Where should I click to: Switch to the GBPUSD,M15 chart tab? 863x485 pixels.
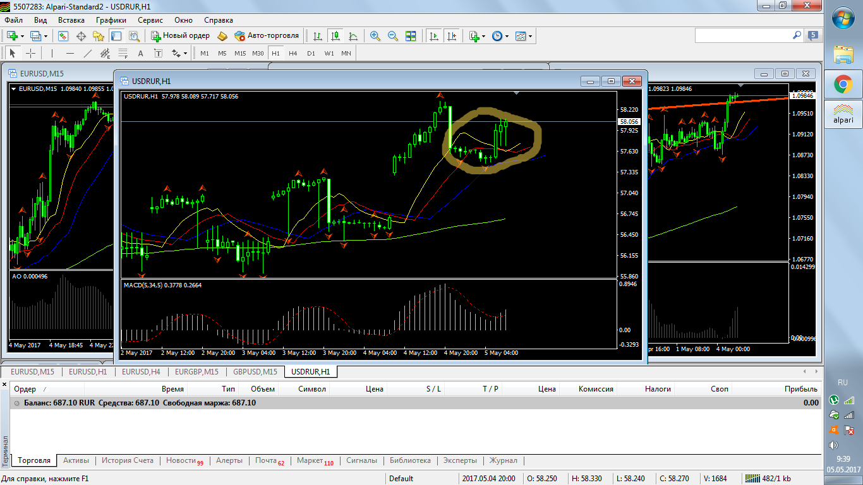coord(255,372)
